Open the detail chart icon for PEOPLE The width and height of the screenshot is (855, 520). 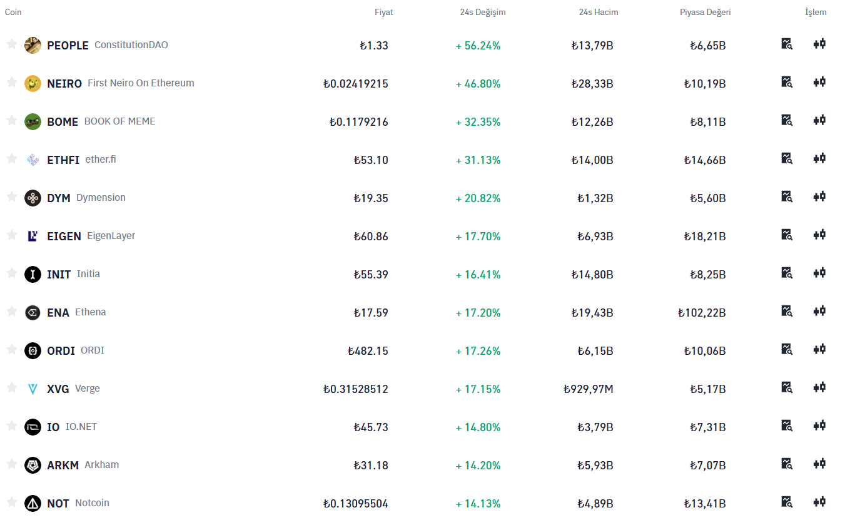pyautogui.click(x=787, y=44)
